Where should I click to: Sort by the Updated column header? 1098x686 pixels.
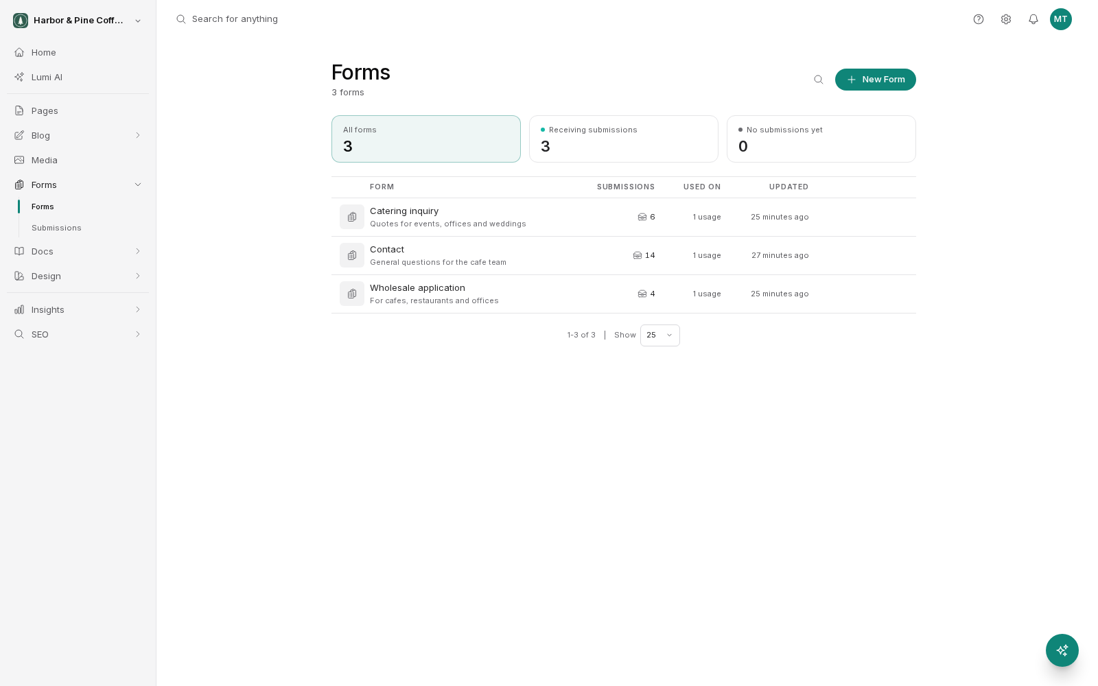click(x=789, y=187)
